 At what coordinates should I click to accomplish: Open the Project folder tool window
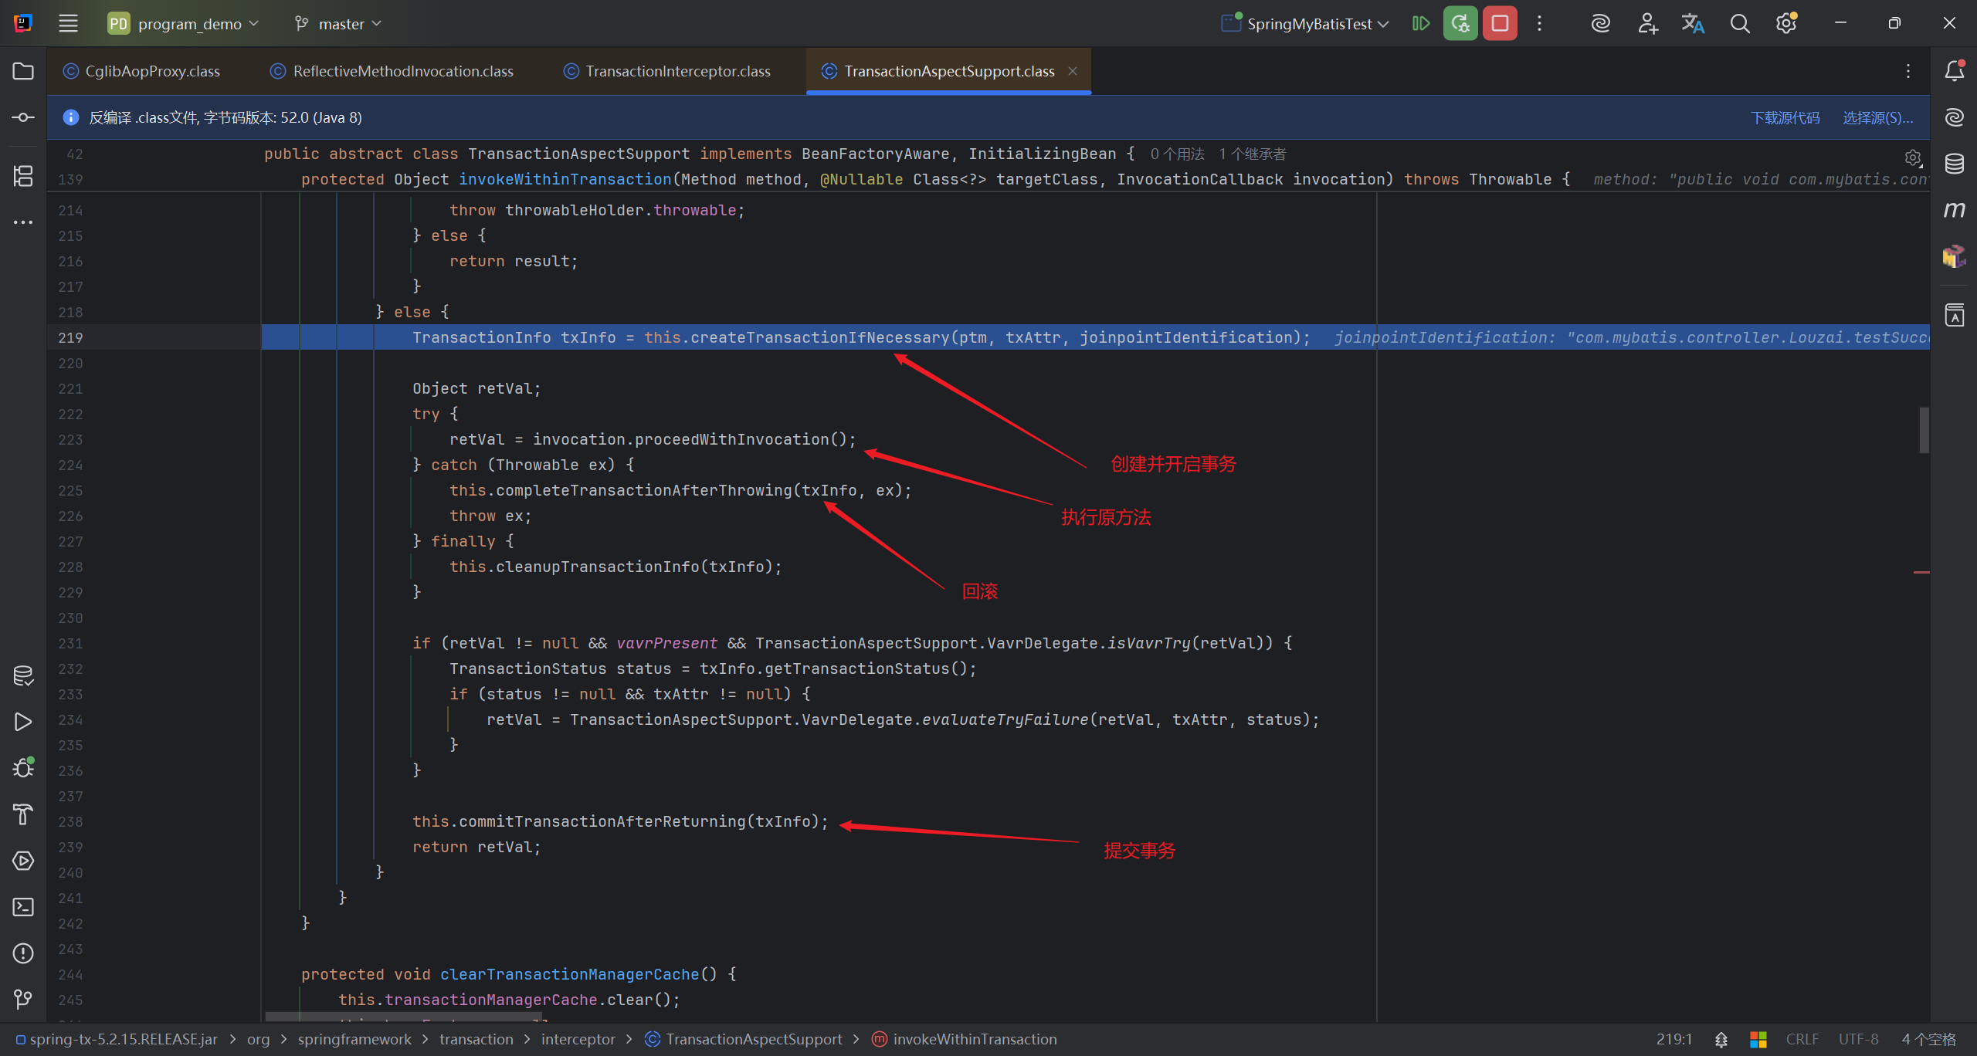pyautogui.click(x=23, y=71)
